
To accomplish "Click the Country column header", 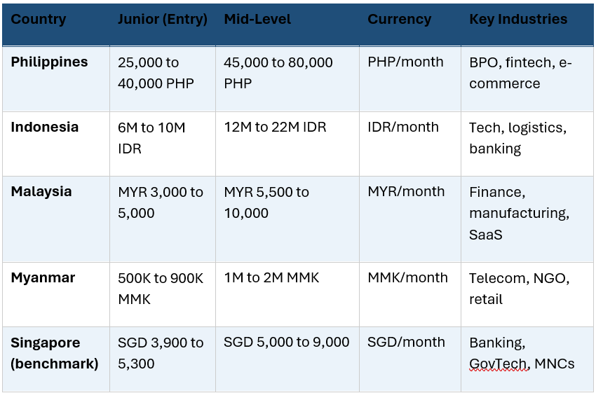I will pos(56,25).
